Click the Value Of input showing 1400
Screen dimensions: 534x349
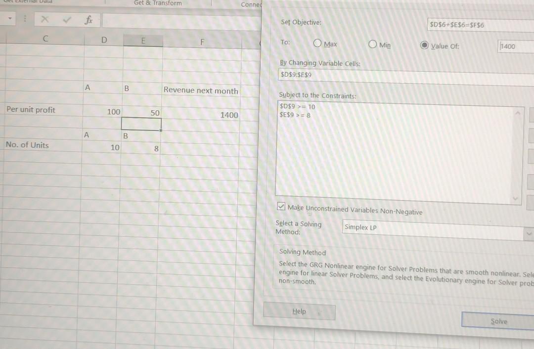(x=514, y=46)
